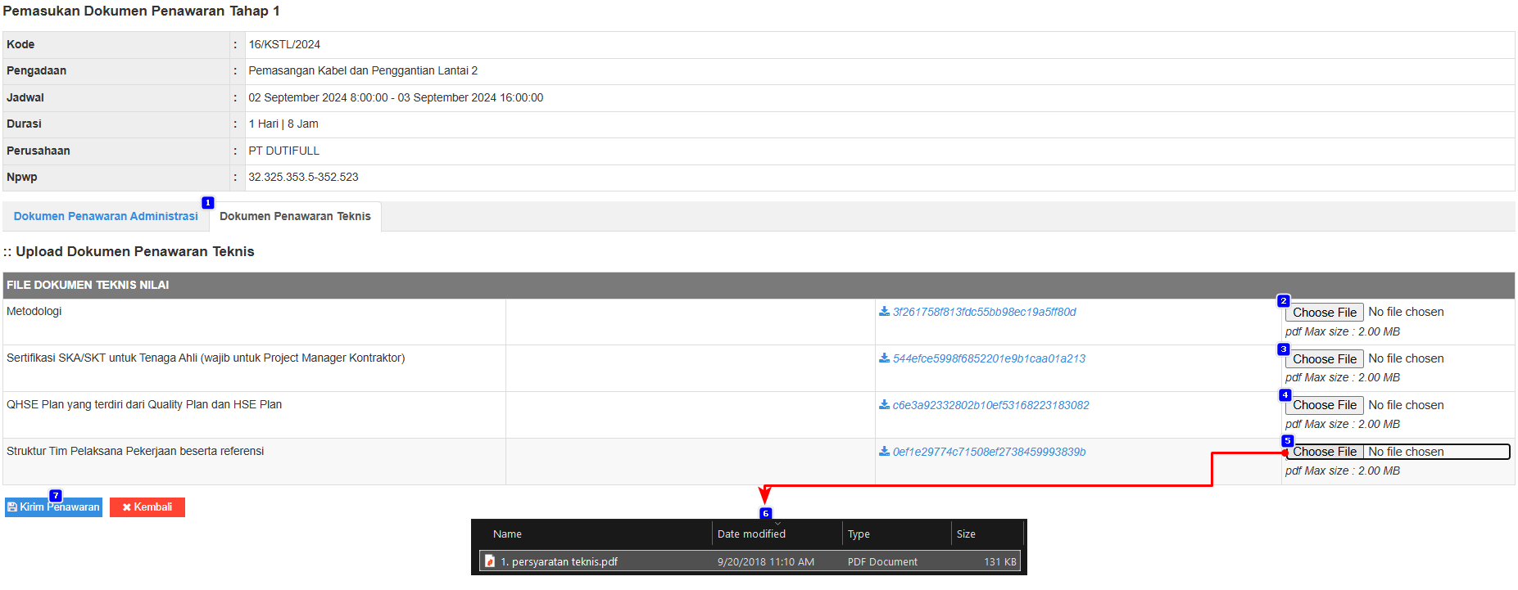Click the Struktur Tim Pelaksana Pekerjaan label
Image resolution: width=1518 pixels, height=590 pixels.
pos(135,451)
